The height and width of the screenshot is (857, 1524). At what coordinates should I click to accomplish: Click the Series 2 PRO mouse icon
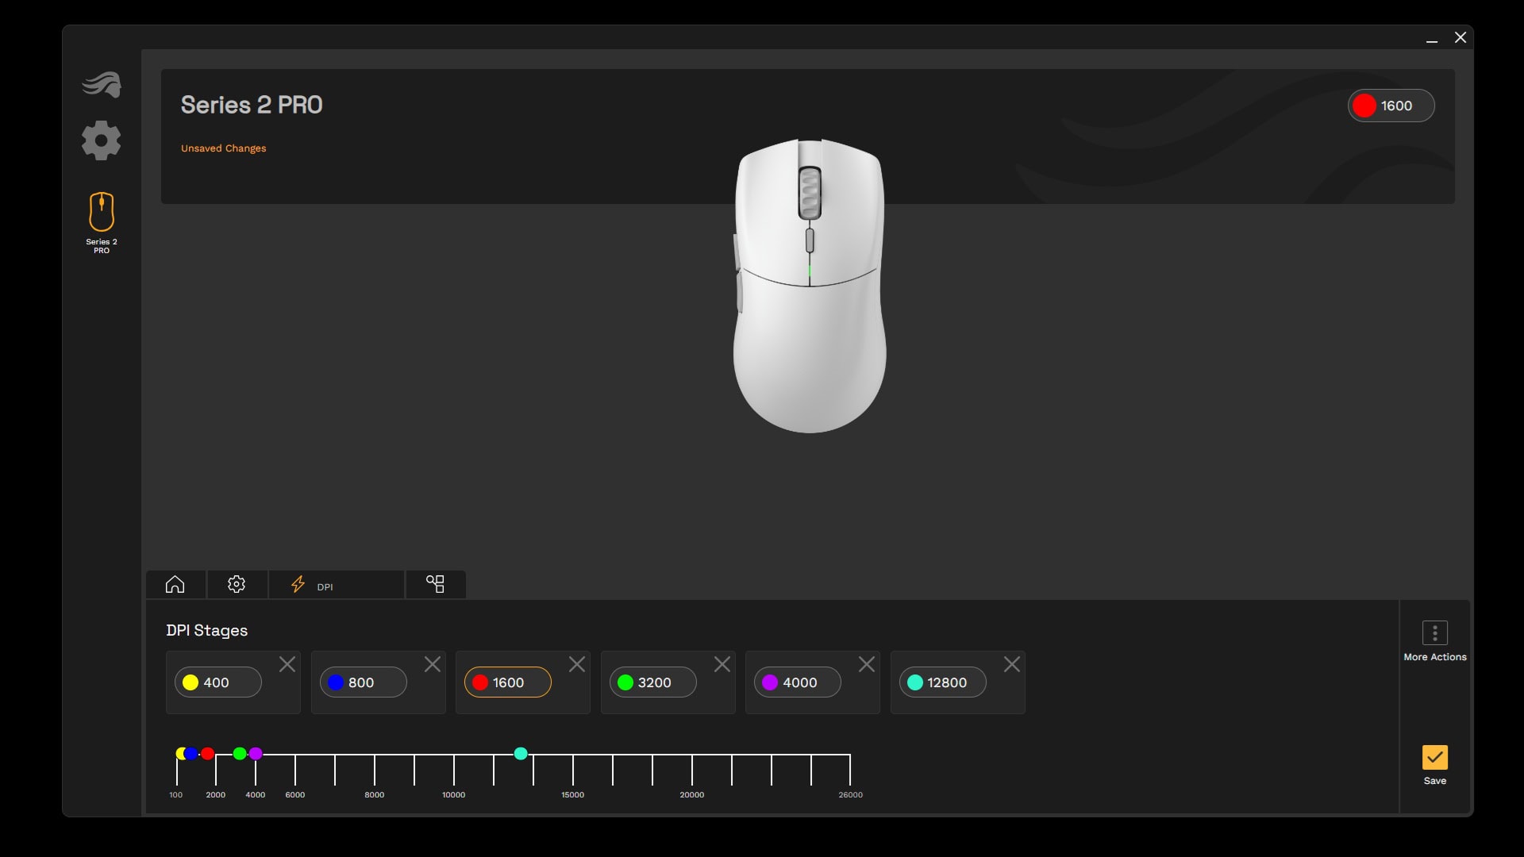tap(101, 213)
